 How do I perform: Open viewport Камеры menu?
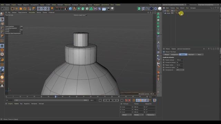pyautogui.click(x=14, y=12)
